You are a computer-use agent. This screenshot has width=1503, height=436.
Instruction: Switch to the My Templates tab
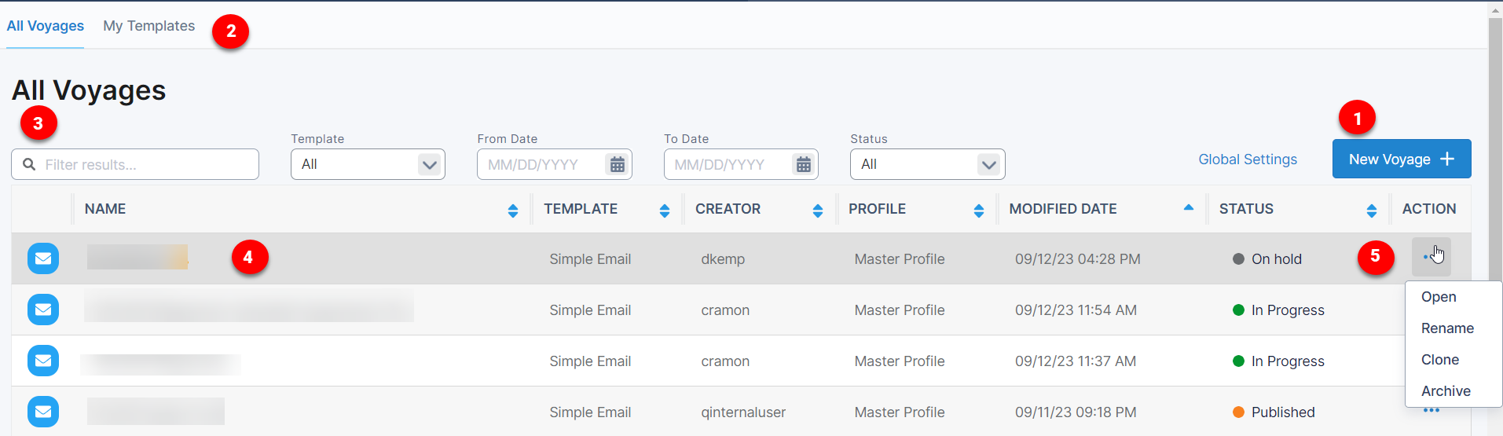click(148, 26)
